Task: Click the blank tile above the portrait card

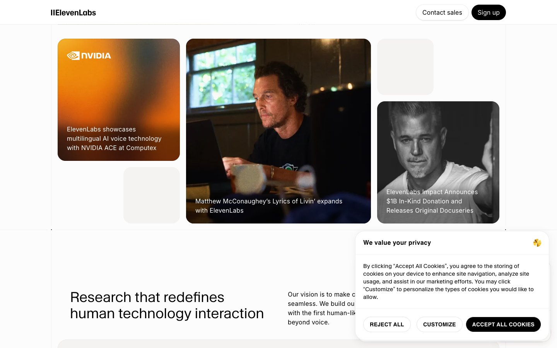Action: click(405, 67)
